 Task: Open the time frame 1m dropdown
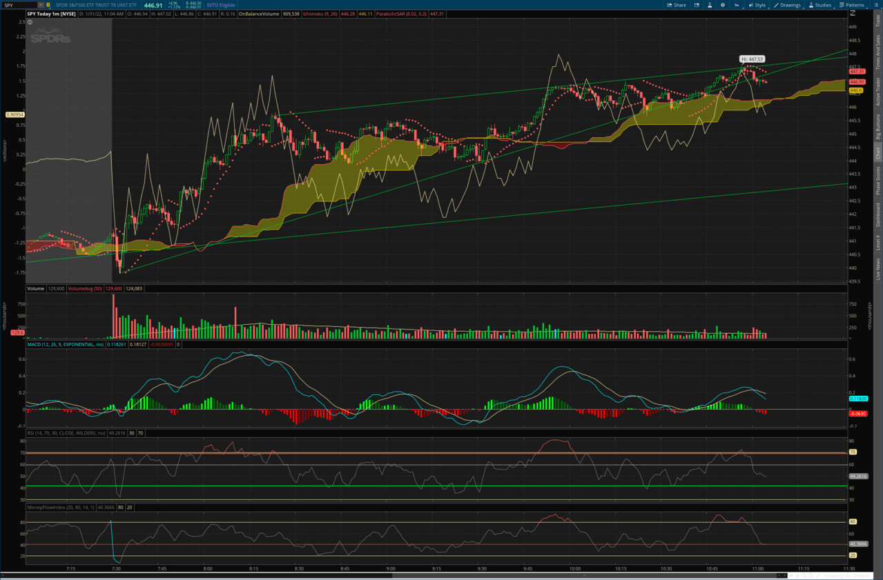(x=737, y=5)
